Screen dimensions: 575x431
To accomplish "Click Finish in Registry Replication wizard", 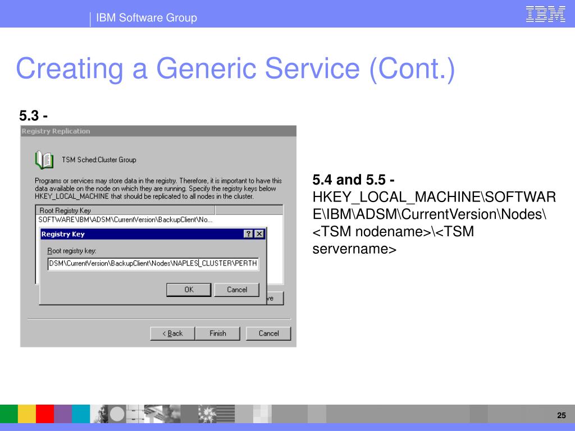I will (x=218, y=333).
